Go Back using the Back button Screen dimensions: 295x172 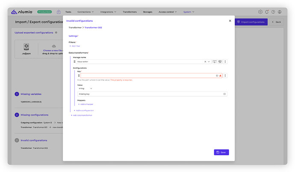click(276, 22)
